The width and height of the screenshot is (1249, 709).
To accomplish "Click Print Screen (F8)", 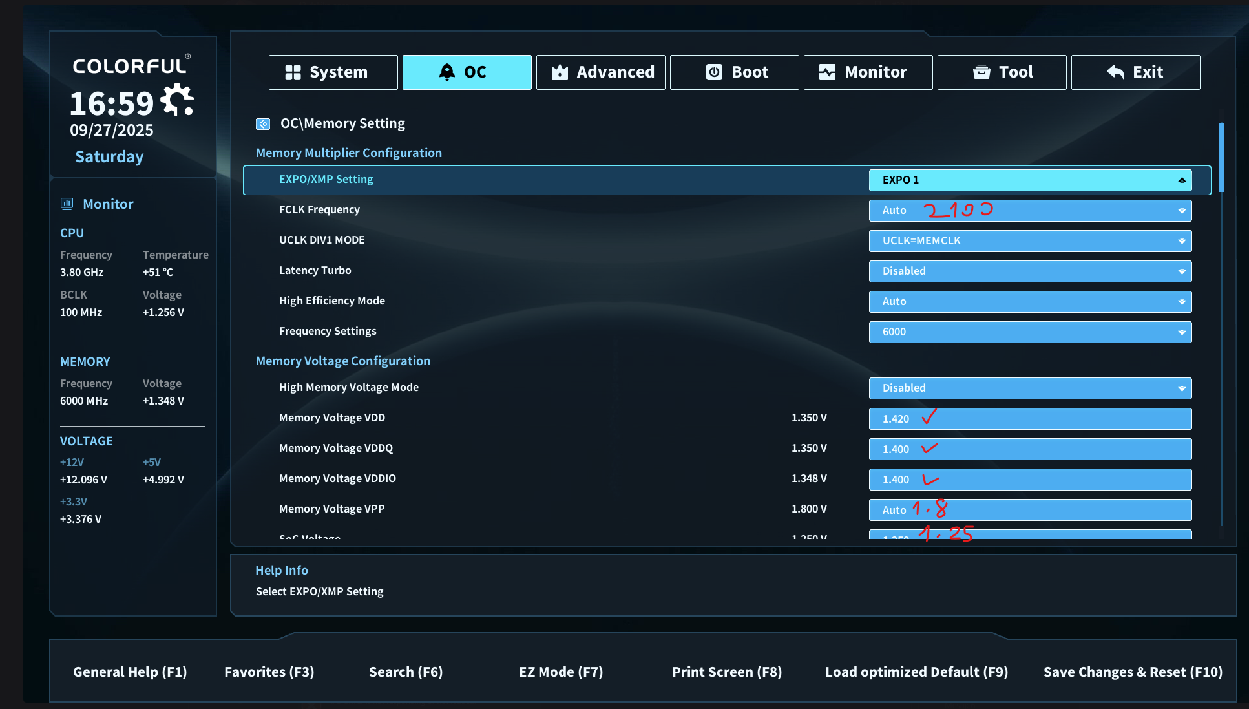I will (727, 672).
